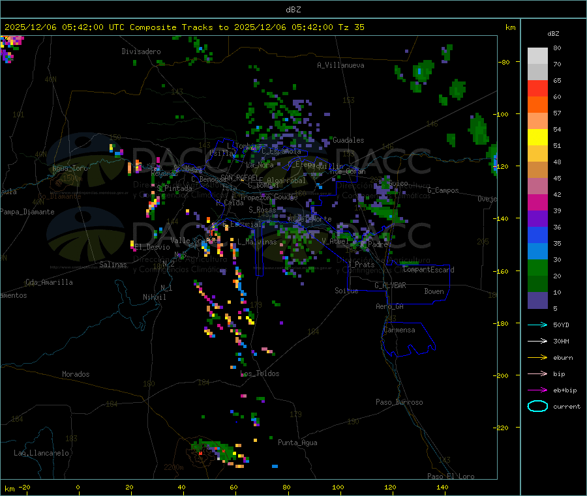The height and width of the screenshot is (496, 587).
Task: Click the El_Desvio location label
Action: coord(152,247)
